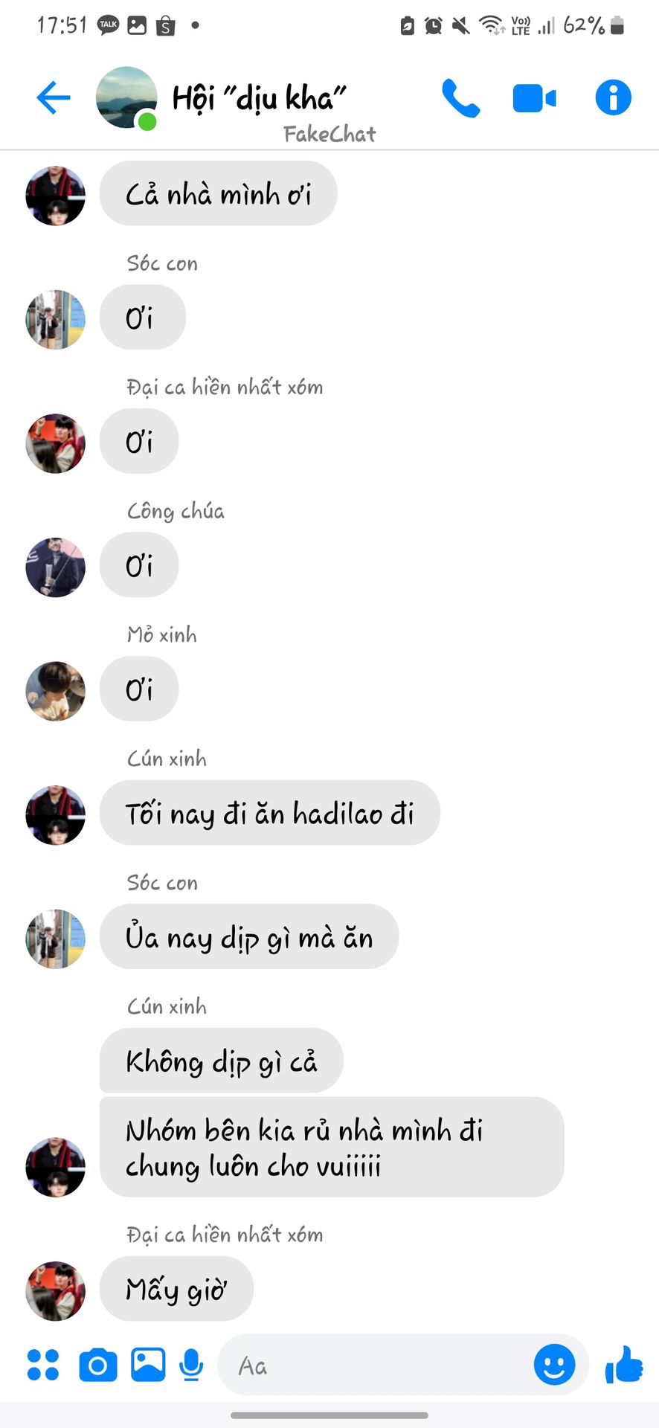Tap the "Mấy giờ" message bubble

point(176,1289)
